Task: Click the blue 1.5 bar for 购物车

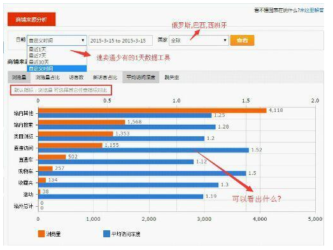Action: coord(142,174)
